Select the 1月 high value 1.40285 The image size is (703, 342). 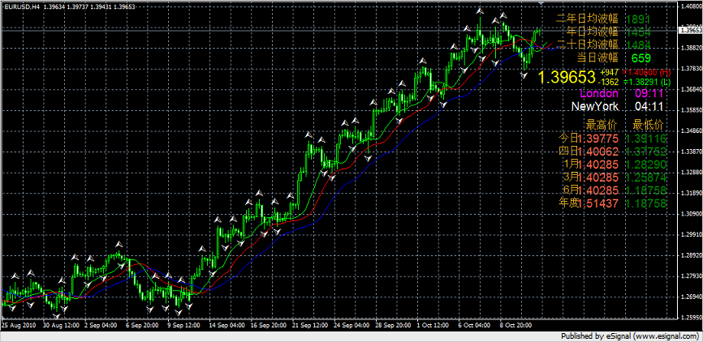(x=598, y=165)
